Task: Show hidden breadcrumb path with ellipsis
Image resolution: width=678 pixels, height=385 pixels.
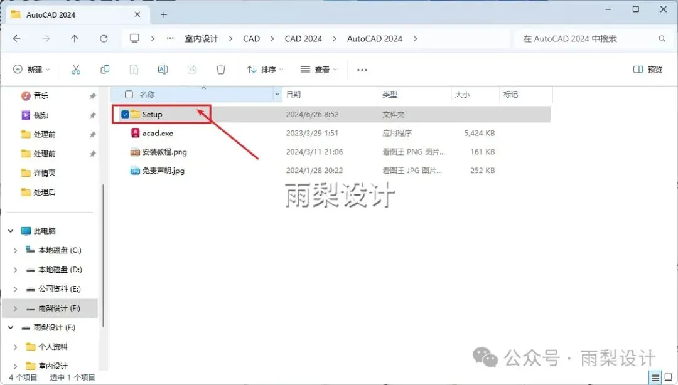Action: [x=170, y=38]
